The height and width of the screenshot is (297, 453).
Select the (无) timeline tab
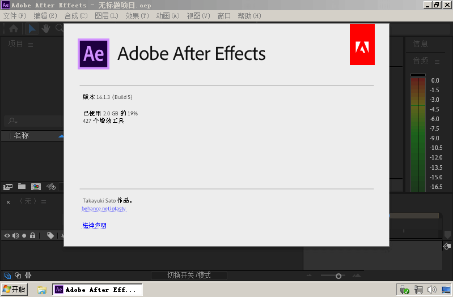(x=28, y=201)
